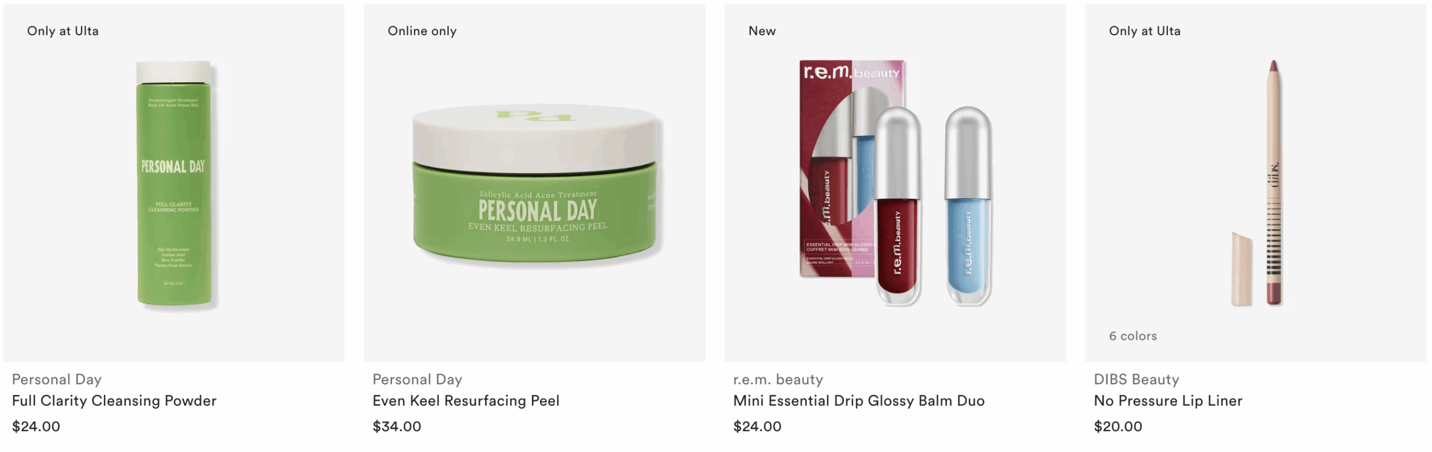The width and height of the screenshot is (1432, 452).
Task: Select Personal Day brand above Cleansing Powder
Action: 56,379
